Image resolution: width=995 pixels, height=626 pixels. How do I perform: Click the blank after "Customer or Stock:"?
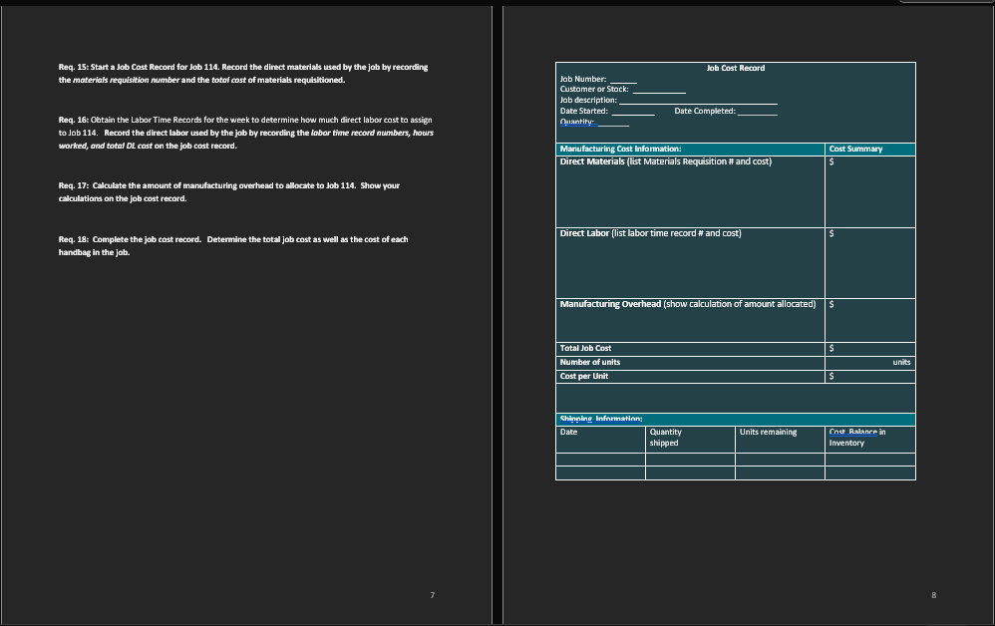tap(659, 90)
